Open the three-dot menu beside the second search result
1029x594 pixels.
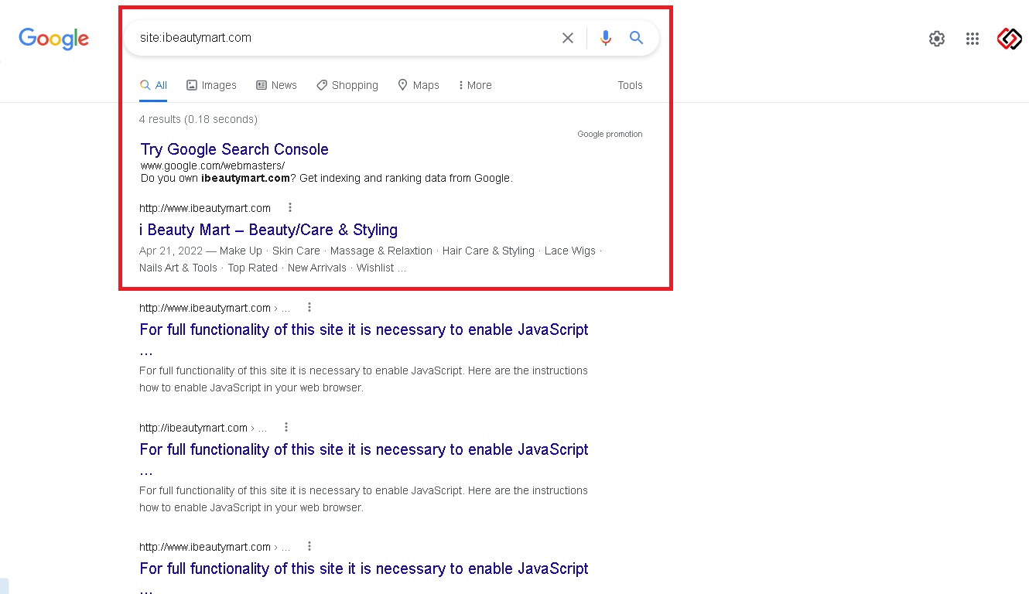click(x=309, y=307)
